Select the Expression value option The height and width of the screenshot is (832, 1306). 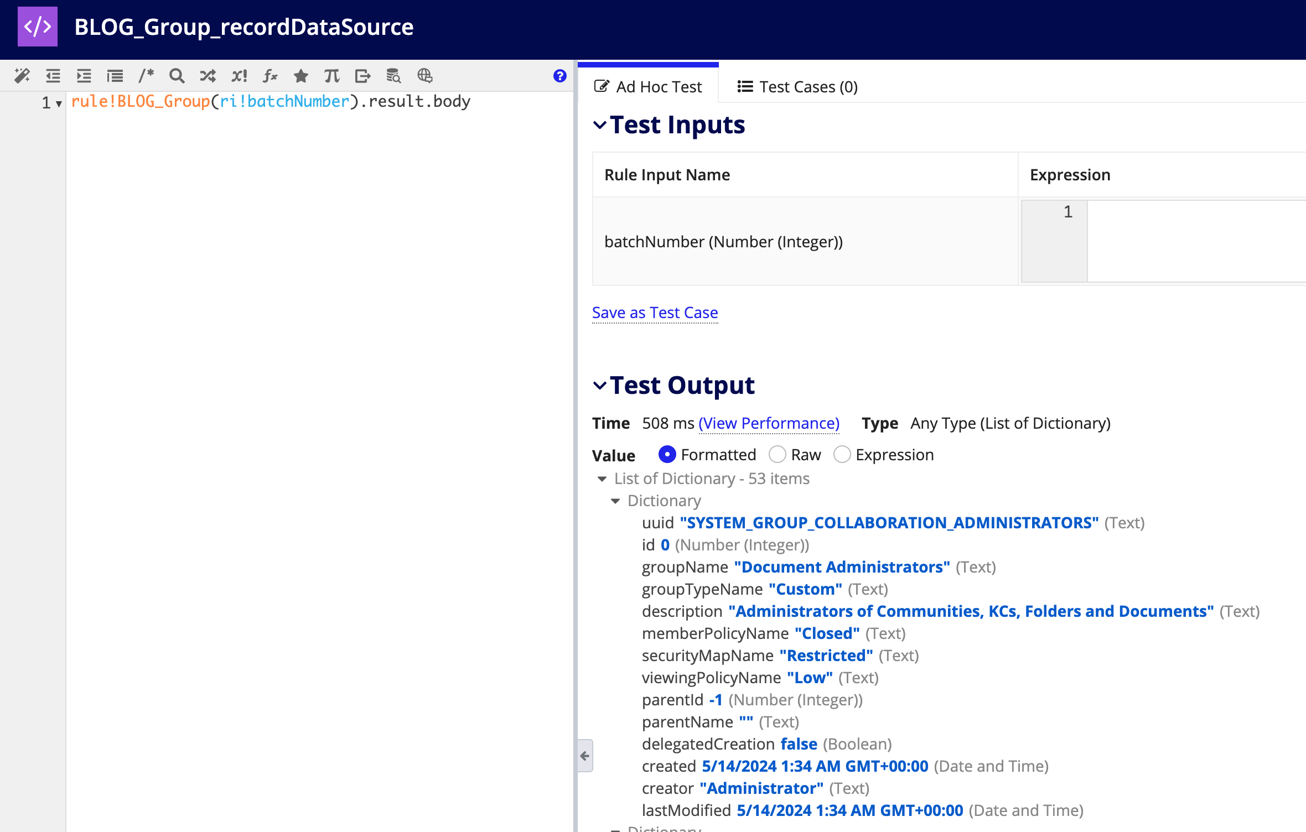click(x=842, y=455)
